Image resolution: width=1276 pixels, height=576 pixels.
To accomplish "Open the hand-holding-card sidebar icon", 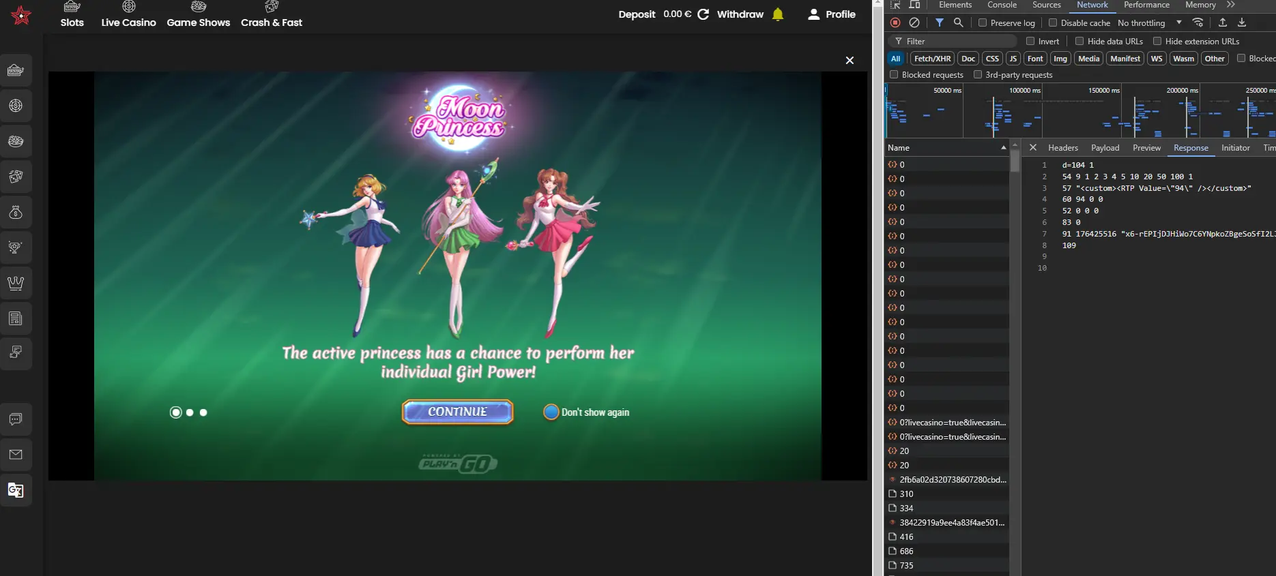I will 16,354.
